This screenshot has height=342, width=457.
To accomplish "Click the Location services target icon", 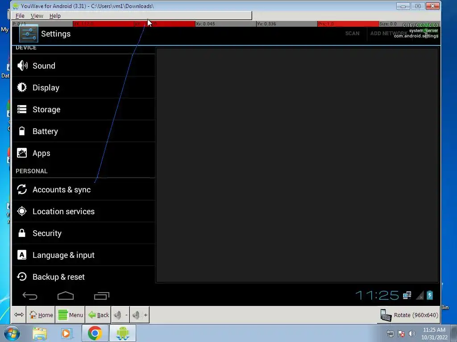I will 22,211.
